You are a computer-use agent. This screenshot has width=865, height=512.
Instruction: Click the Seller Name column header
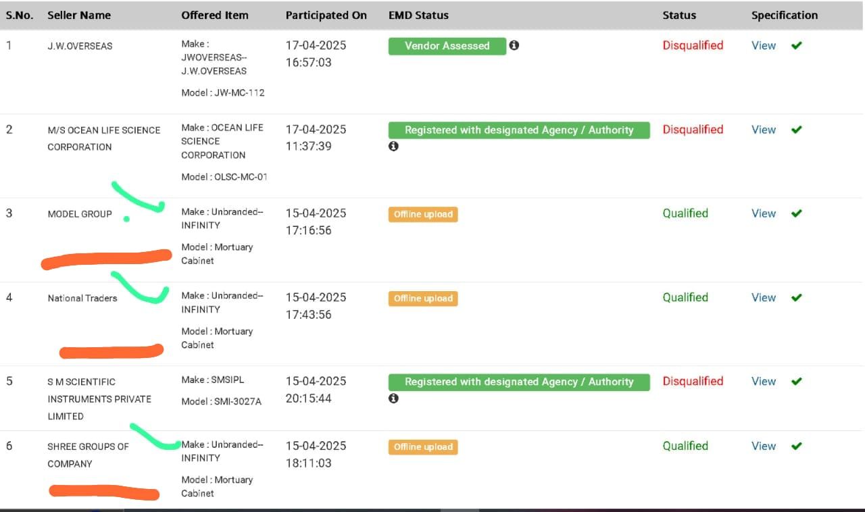(x=79, y=15)
